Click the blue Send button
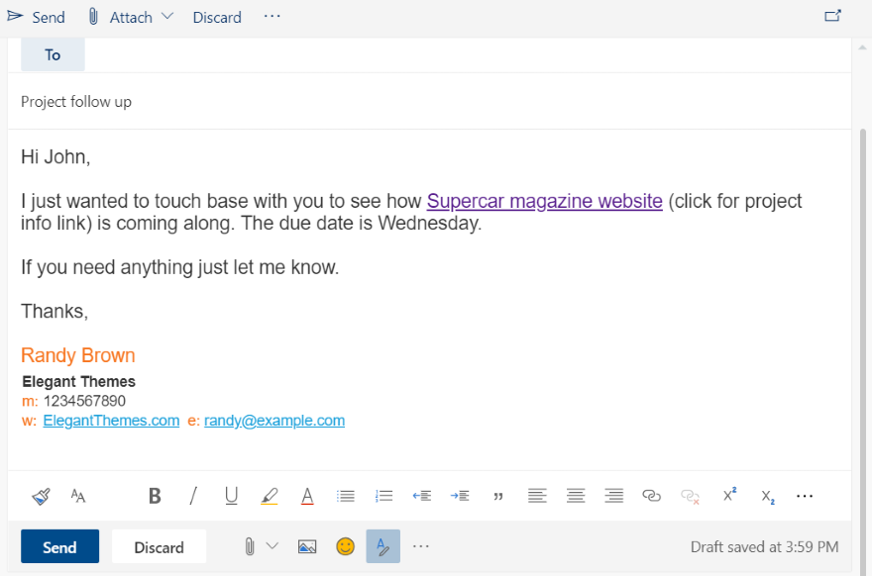The height and width of the screenshot is (576, 872). tap(60, 546)
